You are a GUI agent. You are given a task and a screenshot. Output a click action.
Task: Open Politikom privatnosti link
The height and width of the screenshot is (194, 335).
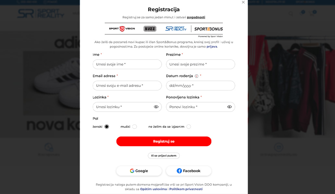tap(186, 189)
